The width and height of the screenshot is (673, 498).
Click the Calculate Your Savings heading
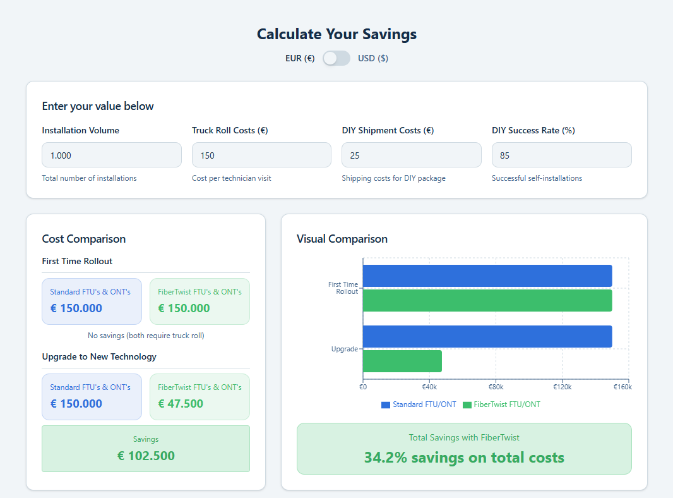336,34
